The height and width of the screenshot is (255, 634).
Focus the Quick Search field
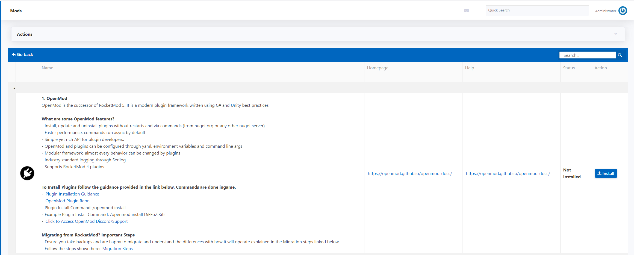pos(537,10)
